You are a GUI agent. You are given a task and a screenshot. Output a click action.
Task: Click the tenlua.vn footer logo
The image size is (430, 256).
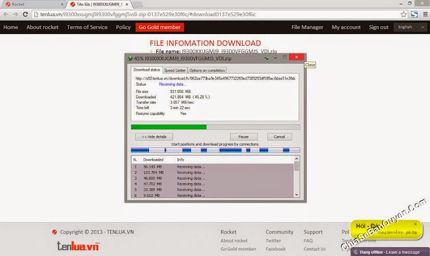coord(78,245)
